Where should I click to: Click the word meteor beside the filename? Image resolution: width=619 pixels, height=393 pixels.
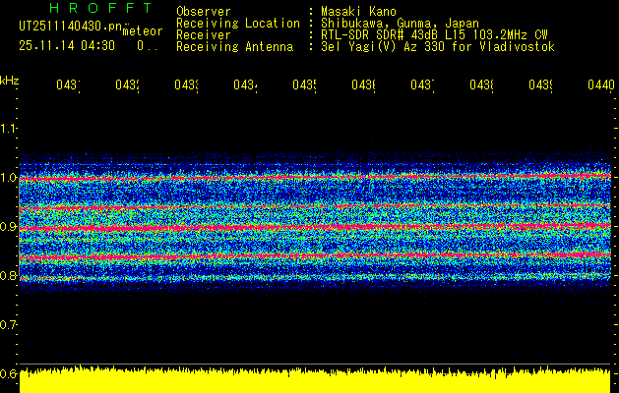143,31
